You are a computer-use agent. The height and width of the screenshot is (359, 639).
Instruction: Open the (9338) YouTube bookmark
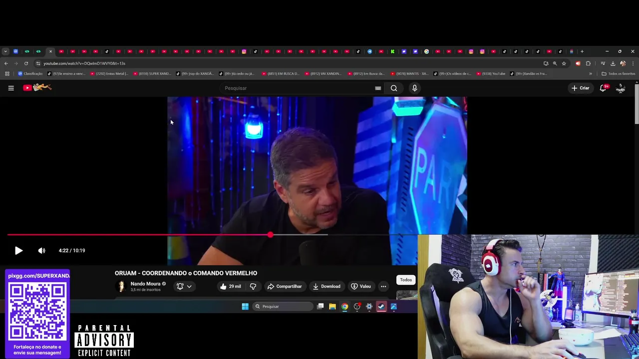pyautogui.click(x=491, y=74)
